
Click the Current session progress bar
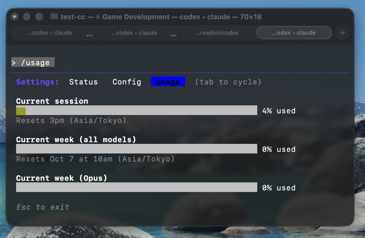point(137,110)
